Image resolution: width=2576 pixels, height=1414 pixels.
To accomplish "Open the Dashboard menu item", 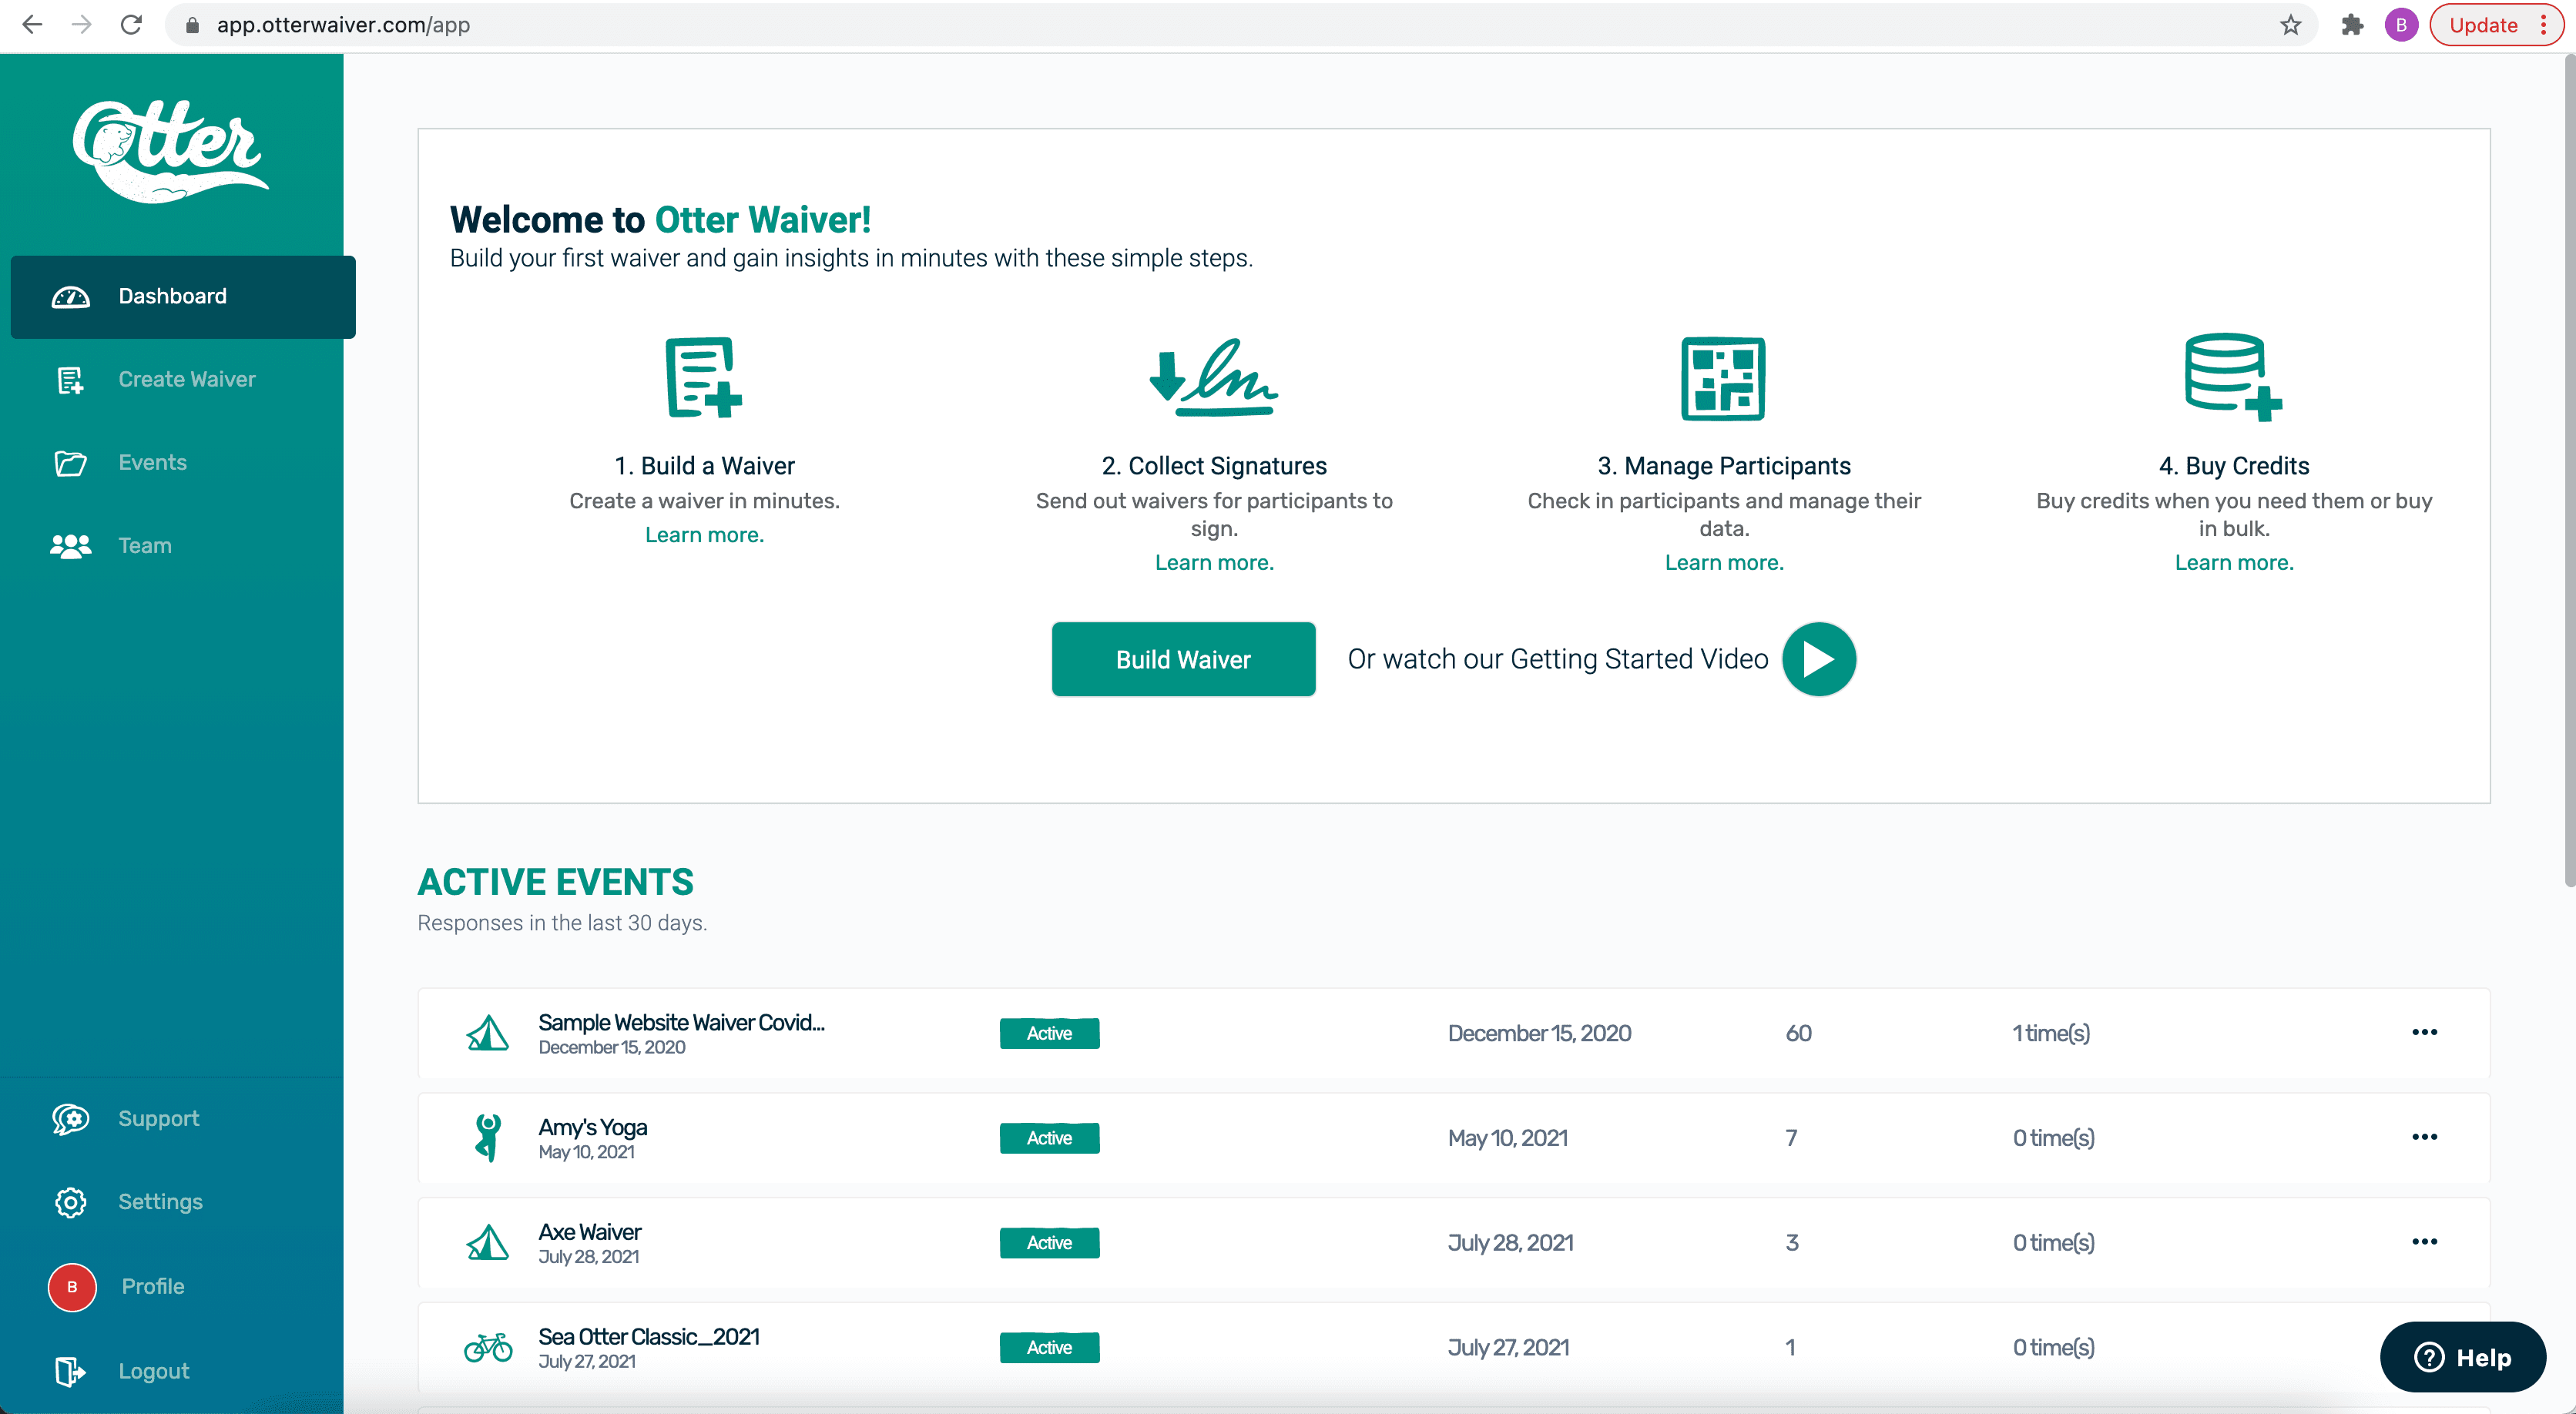I will [183, 297].
